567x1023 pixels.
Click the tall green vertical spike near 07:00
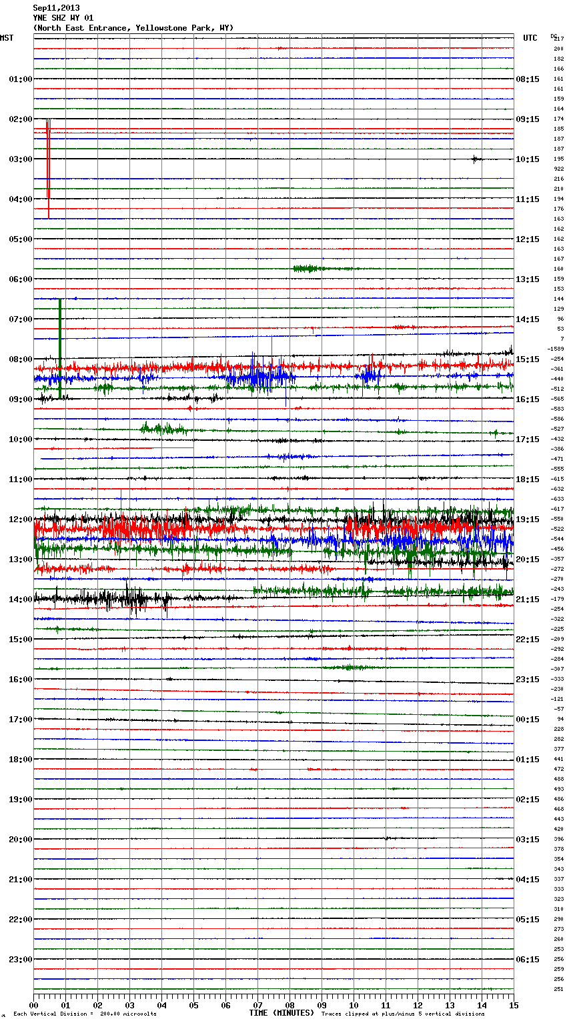click(x=60, y=348)
